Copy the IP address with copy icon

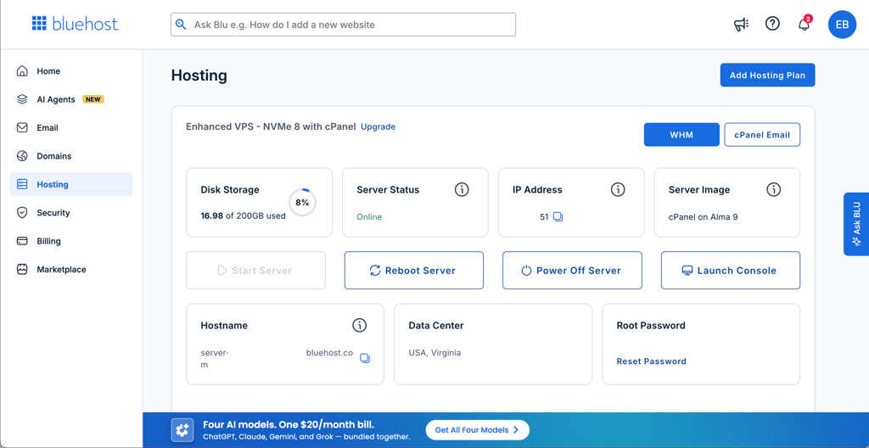point(558,217)
